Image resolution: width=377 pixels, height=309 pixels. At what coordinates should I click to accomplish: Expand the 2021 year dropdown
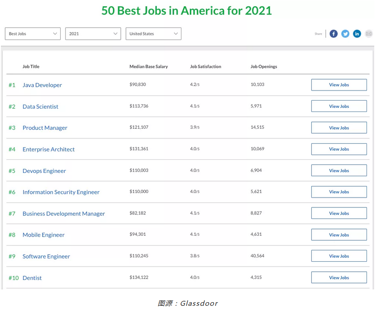[93, 34]
